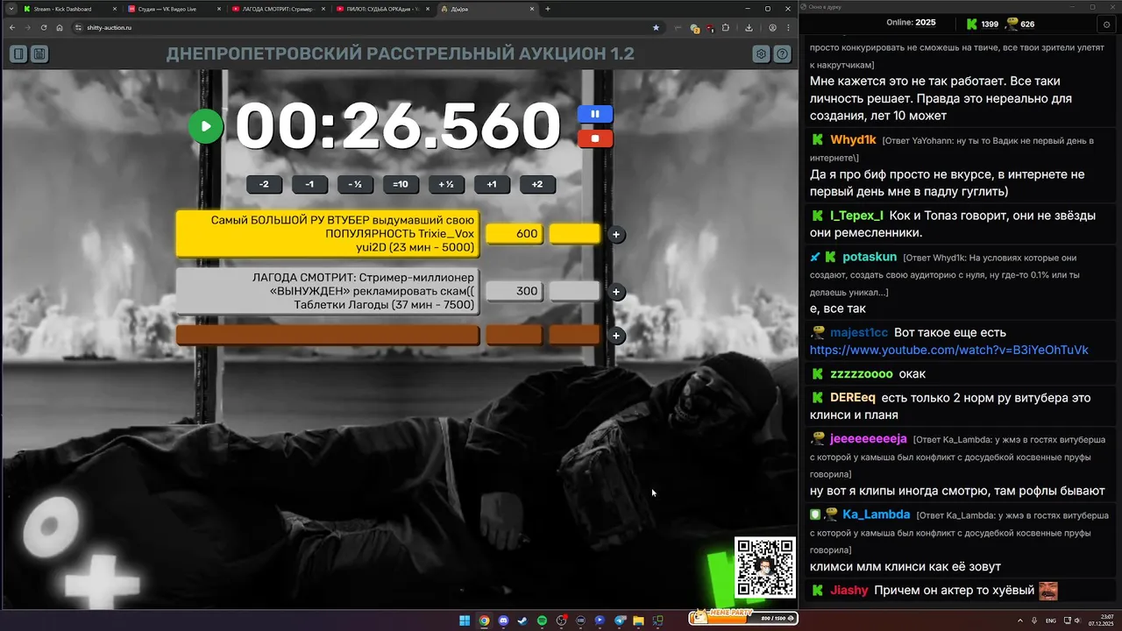Click the Ka_Lambda username in chat

coord(877,514)
